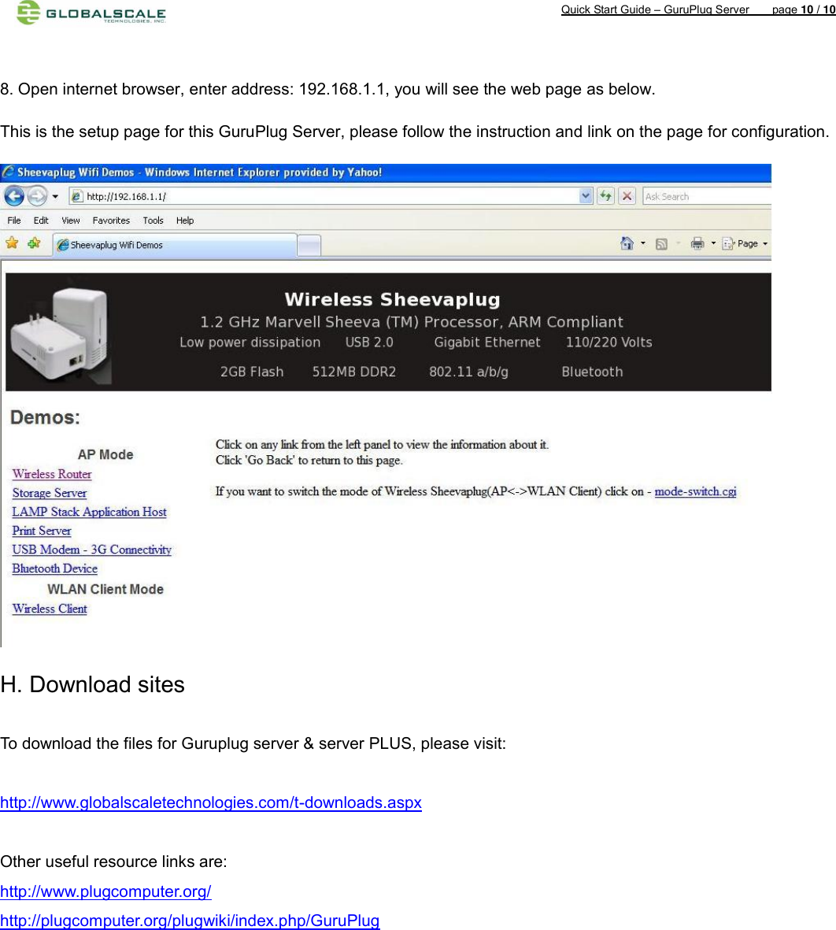This screenshot has width=836, height=930.
Task: Click the Ask Search input box
Action: [707, 196]
